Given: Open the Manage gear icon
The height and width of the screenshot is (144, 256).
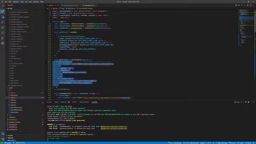Looking at the screenshot, I should pyautogui.click(x=3, y=139).
